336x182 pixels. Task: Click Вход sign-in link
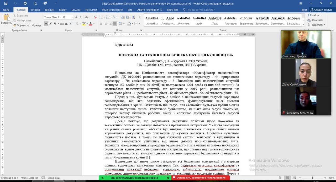tap(304, 10)
